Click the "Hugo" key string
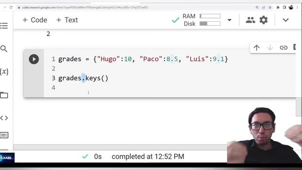The width and height of the screenshot is (302, 170). tap(109, 59)
